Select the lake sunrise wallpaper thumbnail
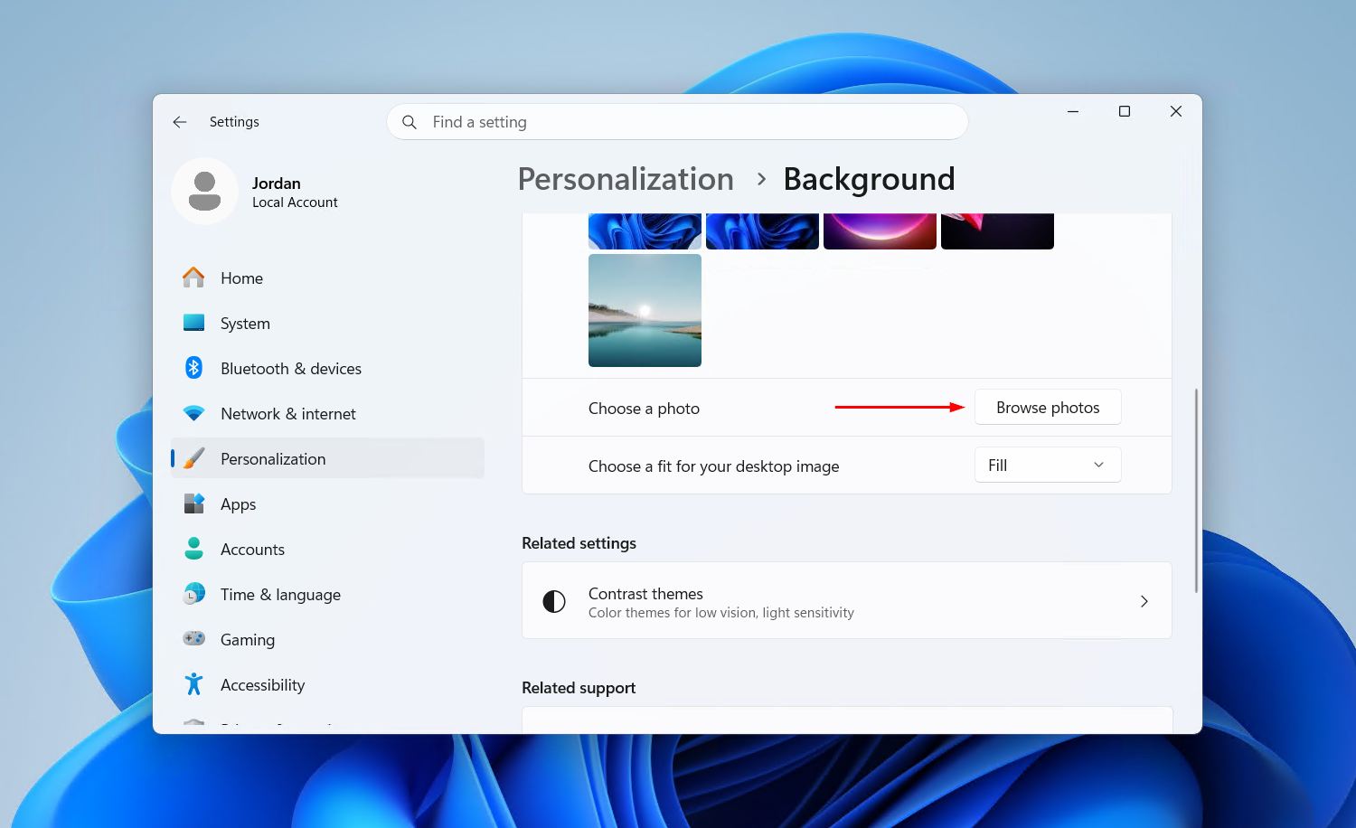Image resolution: width=1356 pixels, height=828 pixels. 645,310
